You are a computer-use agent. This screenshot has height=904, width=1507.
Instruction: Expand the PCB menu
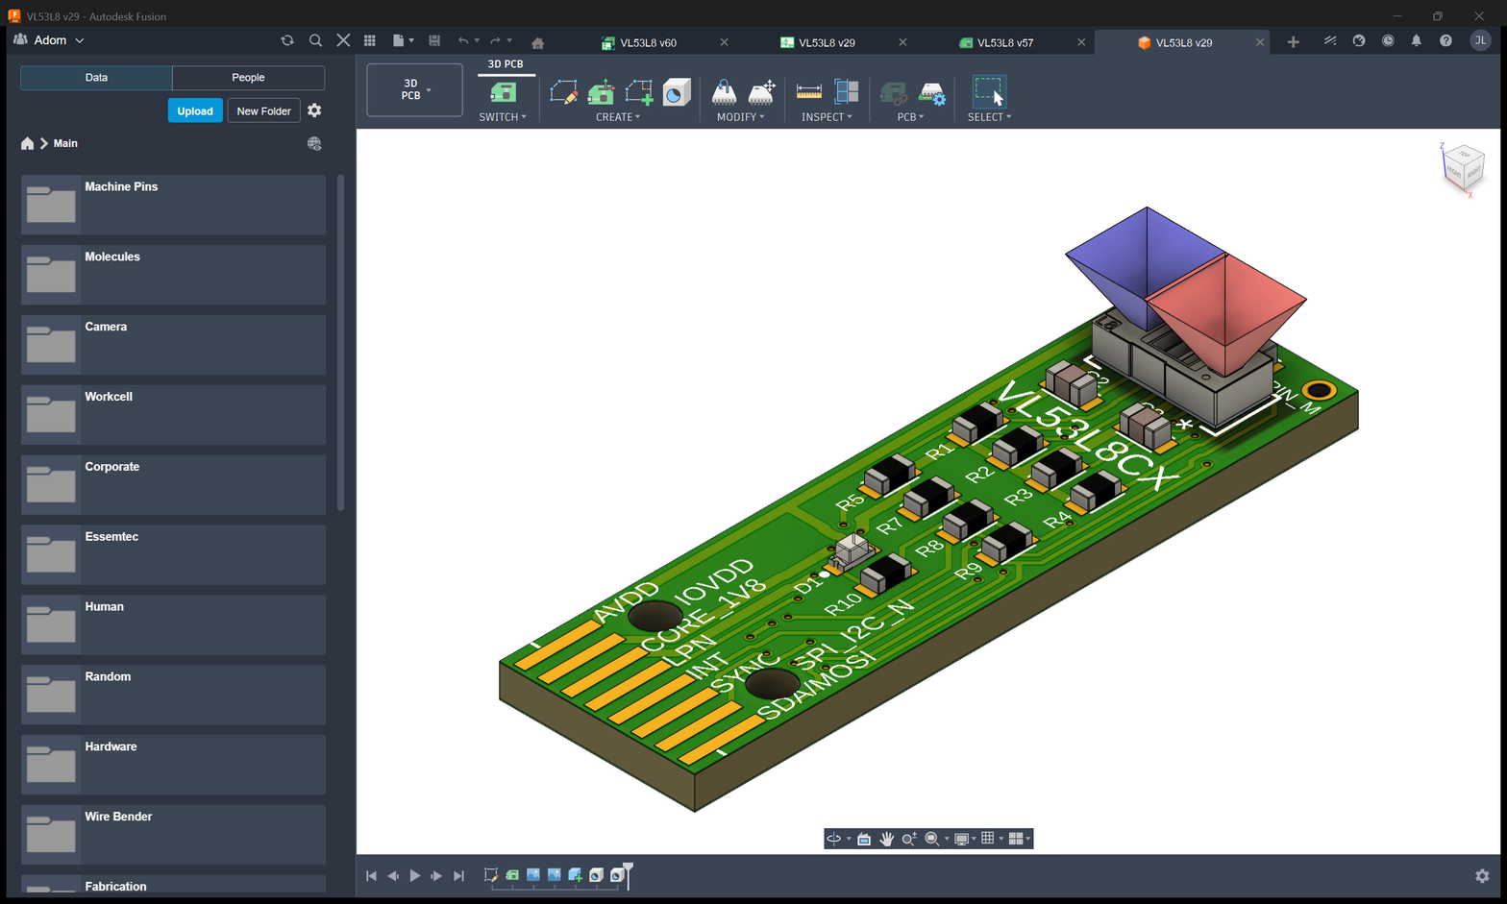[910, 117]
